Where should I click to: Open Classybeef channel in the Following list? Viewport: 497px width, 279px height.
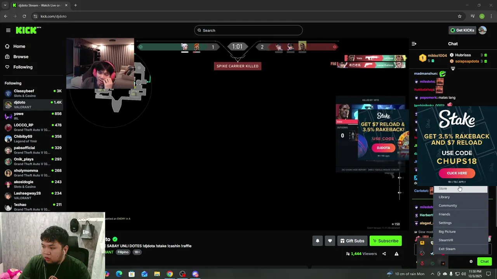(x=33, y=93)
